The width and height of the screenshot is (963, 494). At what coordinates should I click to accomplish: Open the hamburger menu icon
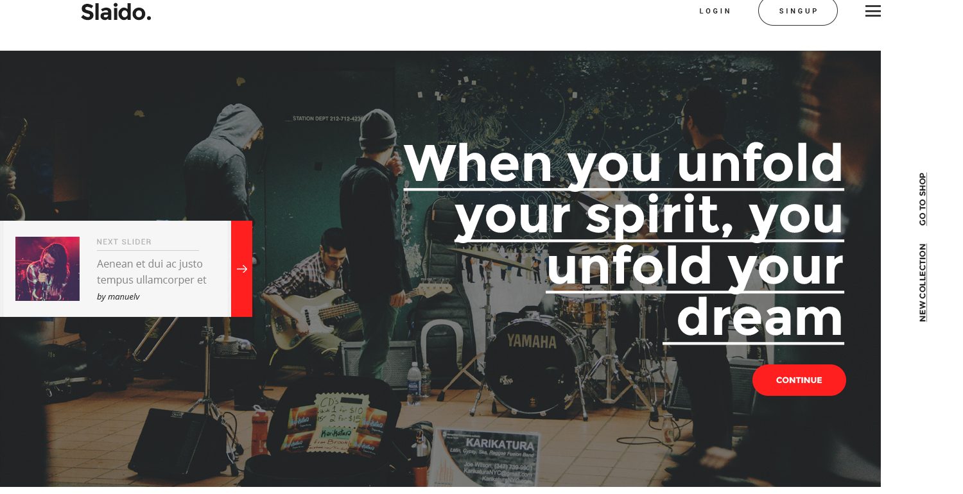(x=872, y=11)
